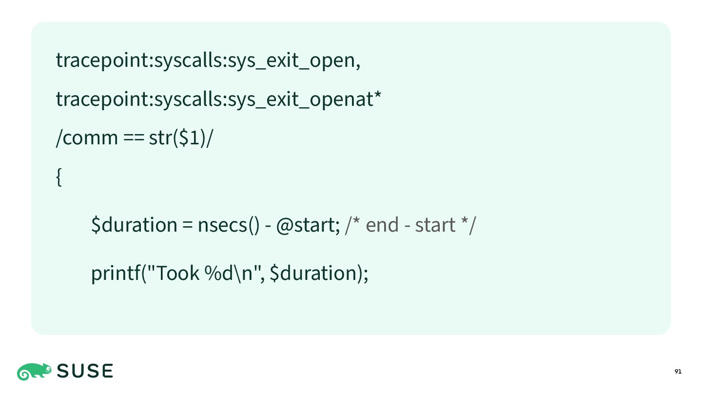Click the $duration argument inside printf
Screen dimensions: 702x395
(x=313, y=273)
